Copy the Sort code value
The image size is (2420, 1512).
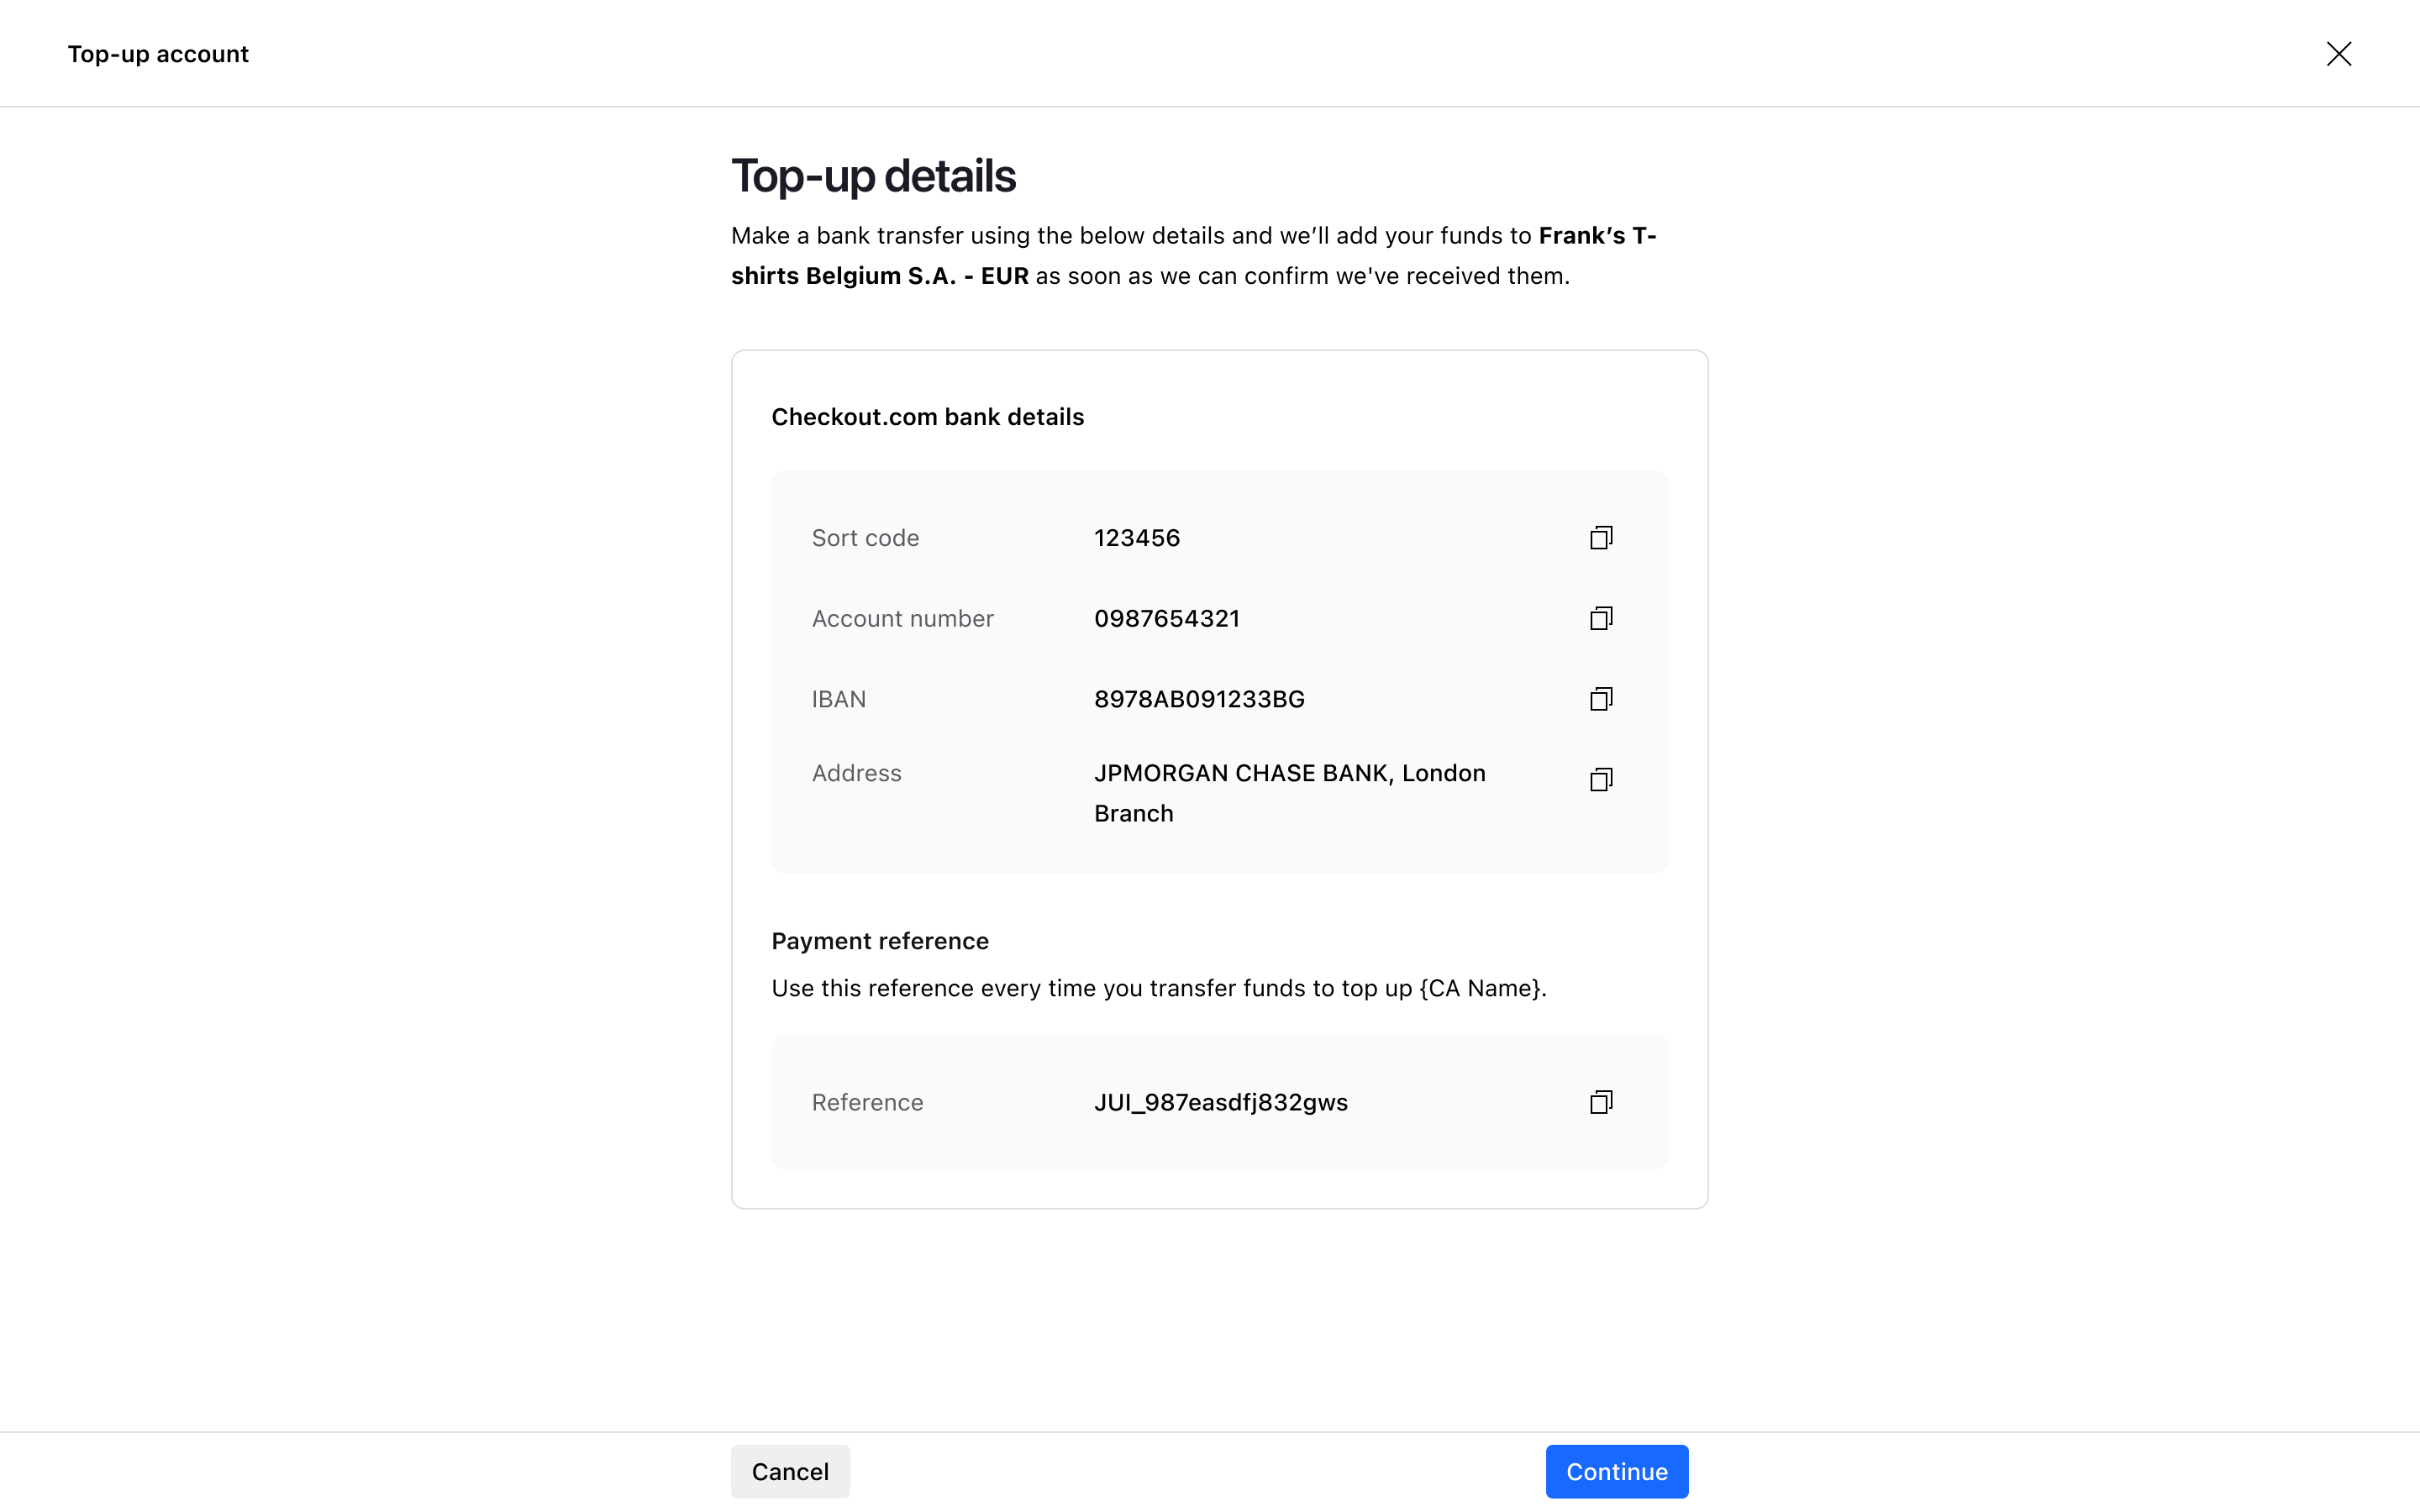click(1601, 538)
